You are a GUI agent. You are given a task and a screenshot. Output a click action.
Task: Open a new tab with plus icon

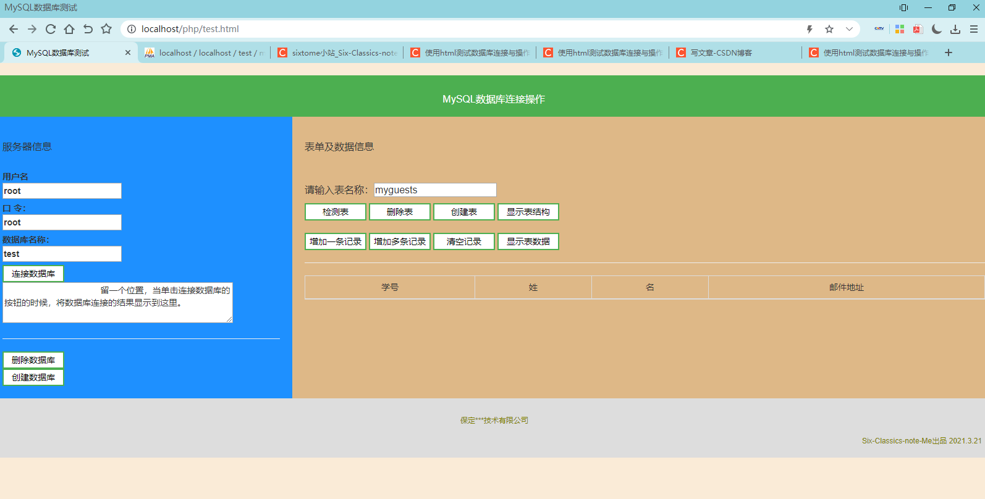click(x=949, y=52)
